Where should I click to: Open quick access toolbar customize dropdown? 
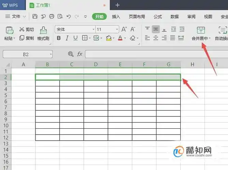click(85, 16)
